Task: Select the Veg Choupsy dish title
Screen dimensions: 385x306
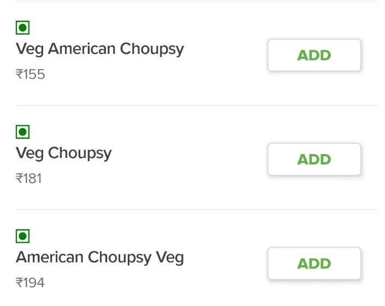Action: click(63, 153)
